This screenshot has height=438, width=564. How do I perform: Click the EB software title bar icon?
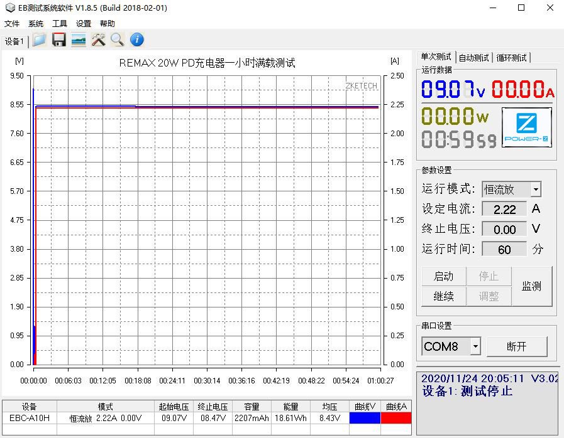[x=9, y=8]
